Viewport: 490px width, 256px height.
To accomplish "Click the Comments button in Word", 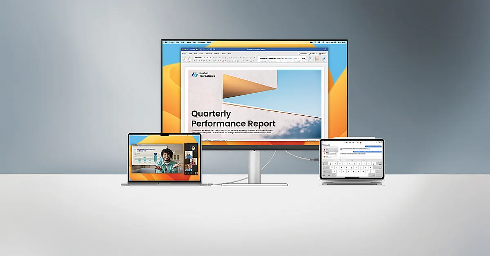I will (303, 53).
